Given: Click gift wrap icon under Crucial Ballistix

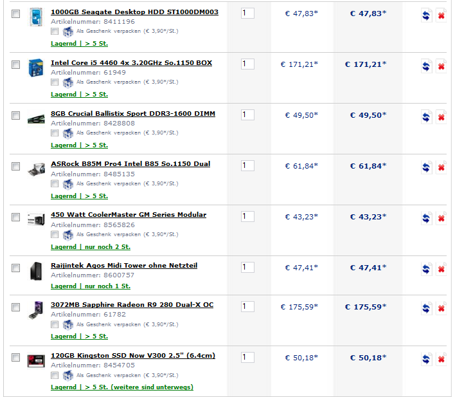Looking at the screenshot, I should (x=68, y=133).
